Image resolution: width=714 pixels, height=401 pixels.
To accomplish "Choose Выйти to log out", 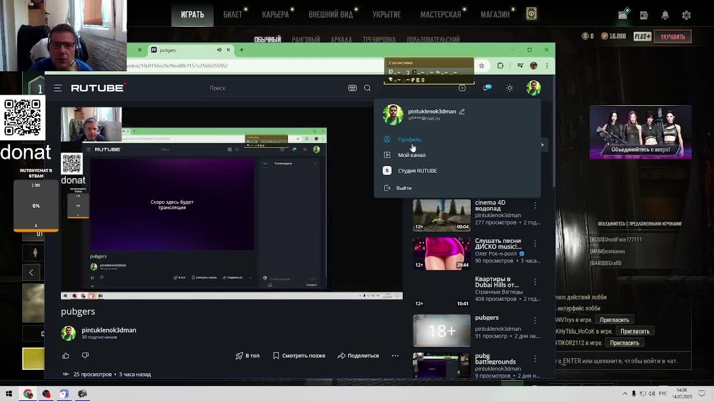I will point(404,188).
